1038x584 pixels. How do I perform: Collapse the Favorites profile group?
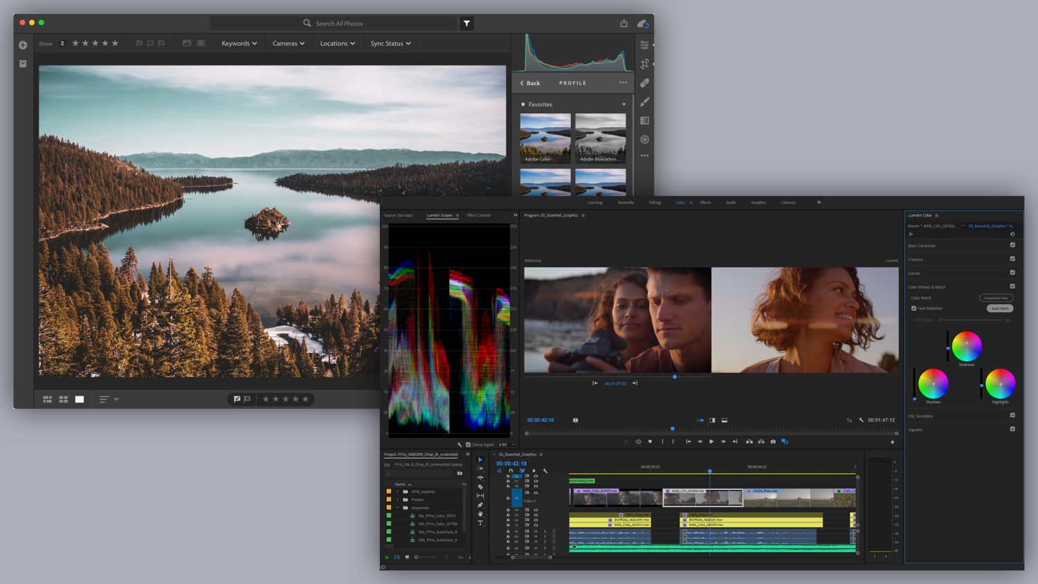pos(623,104)
